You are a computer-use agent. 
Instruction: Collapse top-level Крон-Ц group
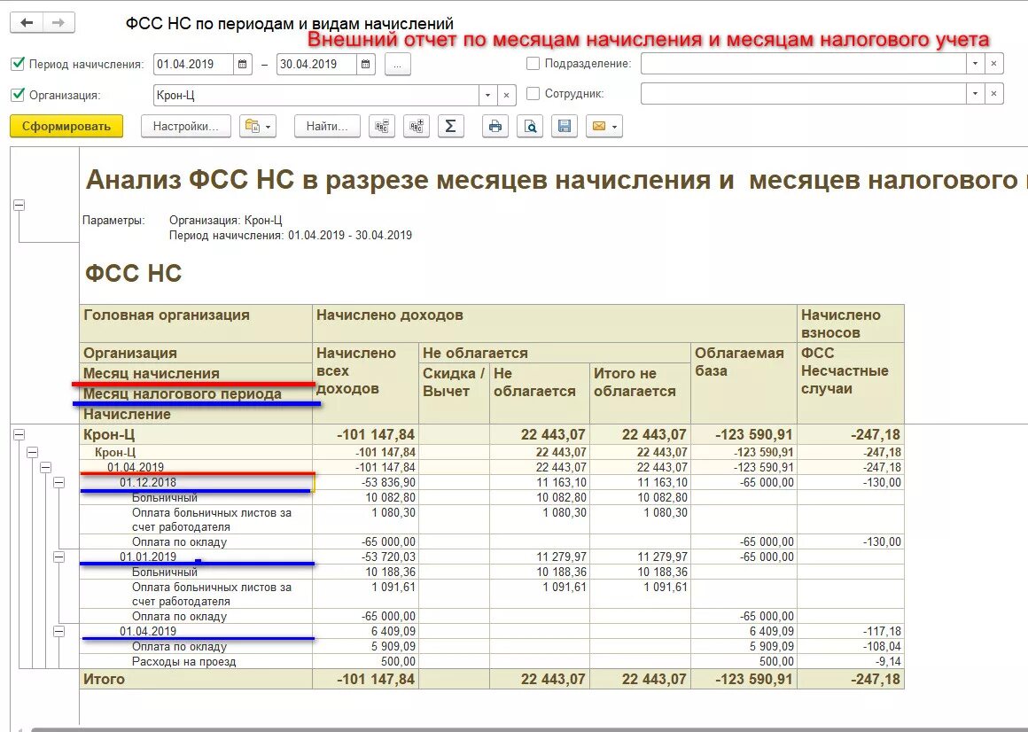pyautogui.click(x=19, y=434)
